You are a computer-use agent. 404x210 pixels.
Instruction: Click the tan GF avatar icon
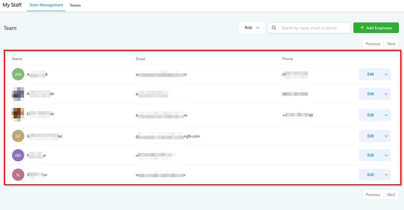[18, 136]
